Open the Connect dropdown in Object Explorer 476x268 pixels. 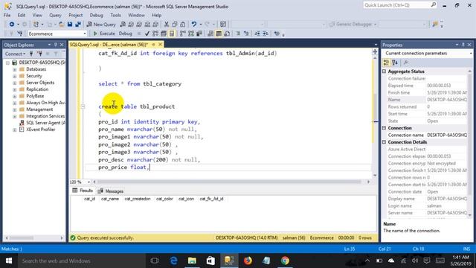[x=15, y=54]
